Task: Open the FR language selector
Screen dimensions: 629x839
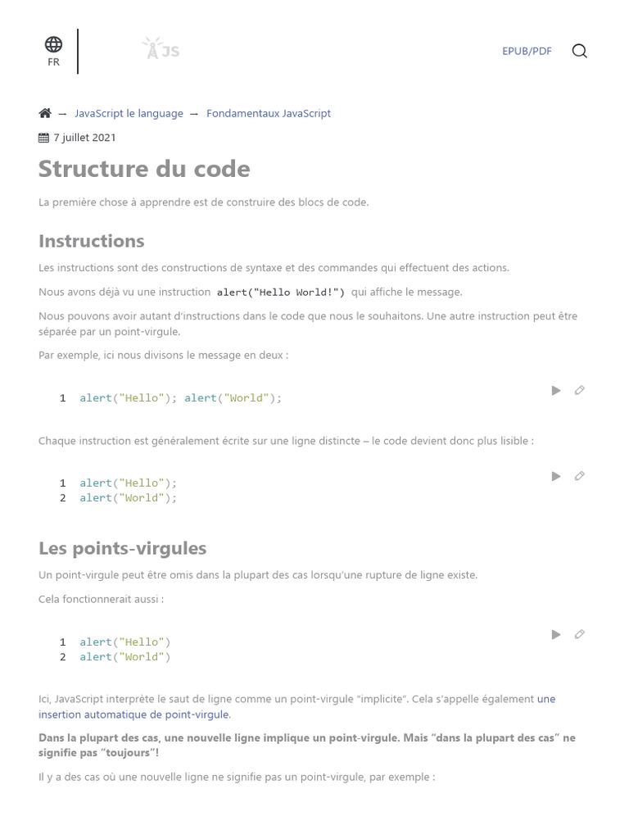Action: click(x=53, y=62)
